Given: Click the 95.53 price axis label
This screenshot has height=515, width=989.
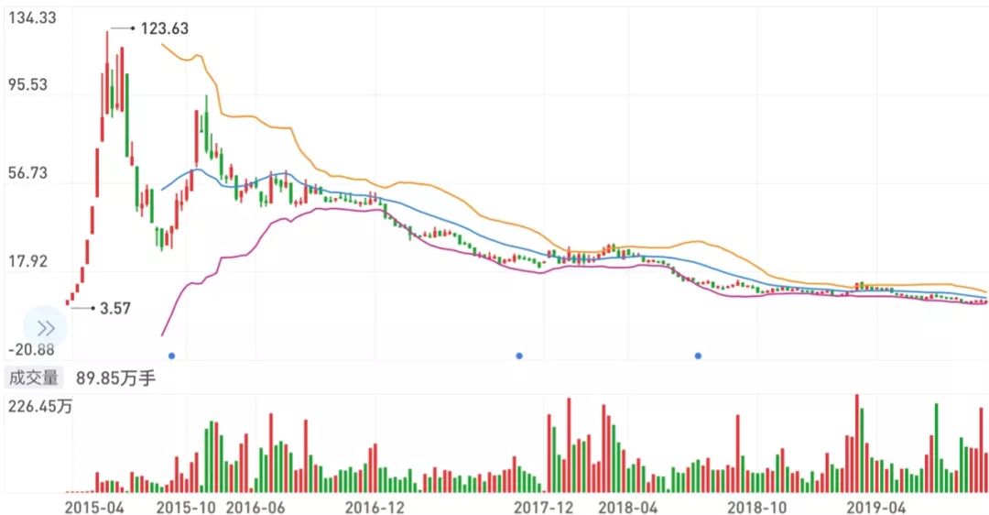Looking at the screenshot, I should click(x=27, y=84).
